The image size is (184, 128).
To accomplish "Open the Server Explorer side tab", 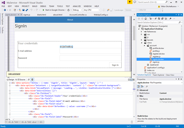I will [x=3, y=19].
